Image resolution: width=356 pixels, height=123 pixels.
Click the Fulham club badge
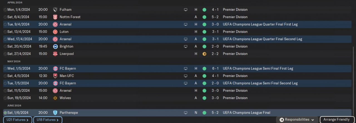[55, 10]
